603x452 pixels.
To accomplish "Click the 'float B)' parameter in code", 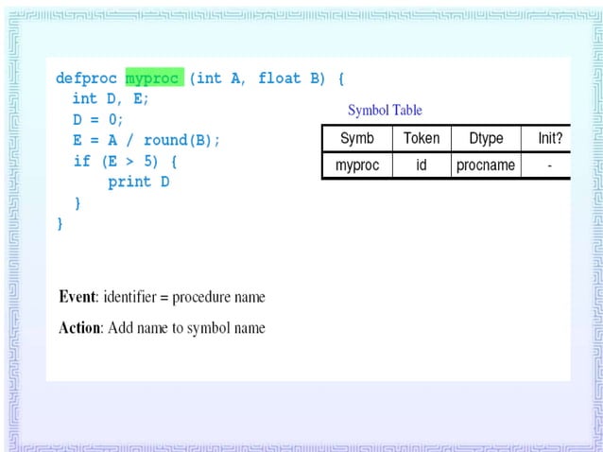I will [x=292, y=78].
